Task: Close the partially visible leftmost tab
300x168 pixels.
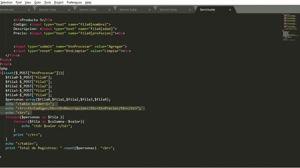Action: [x=29, y=9]
